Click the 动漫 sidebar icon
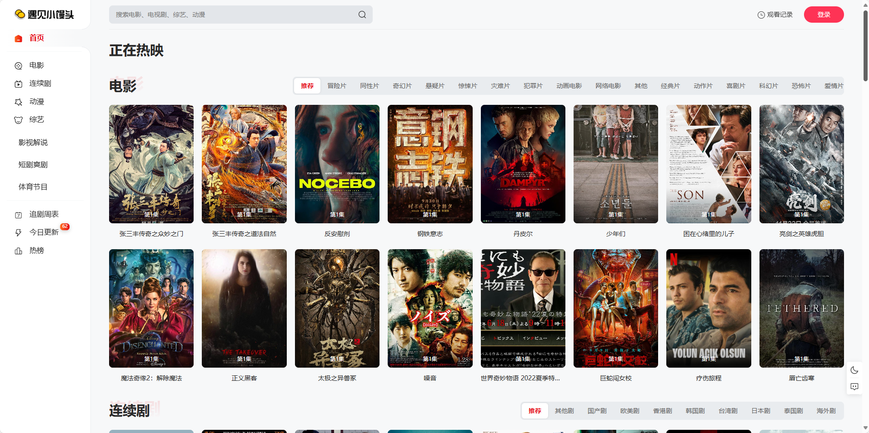 click(19, 102)
